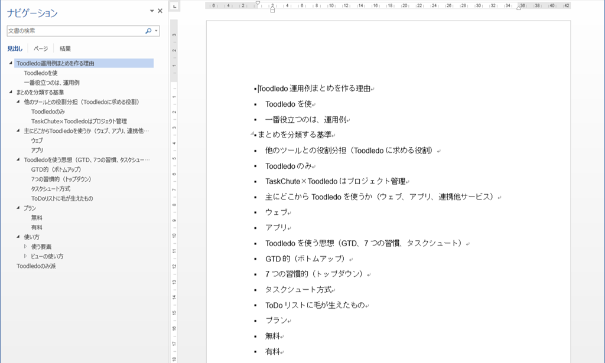Expand the 使う要素 heading
This screenshot has width=605, height=363.
click(25, 246)
